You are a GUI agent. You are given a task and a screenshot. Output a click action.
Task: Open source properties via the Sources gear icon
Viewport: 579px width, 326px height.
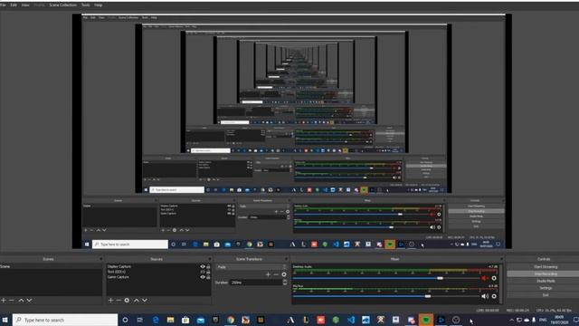127,301
